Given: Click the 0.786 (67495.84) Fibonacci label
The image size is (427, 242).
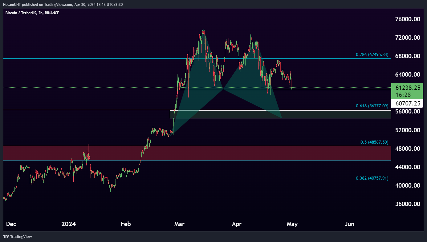Looking at the screenshot, I should point(372,54).
